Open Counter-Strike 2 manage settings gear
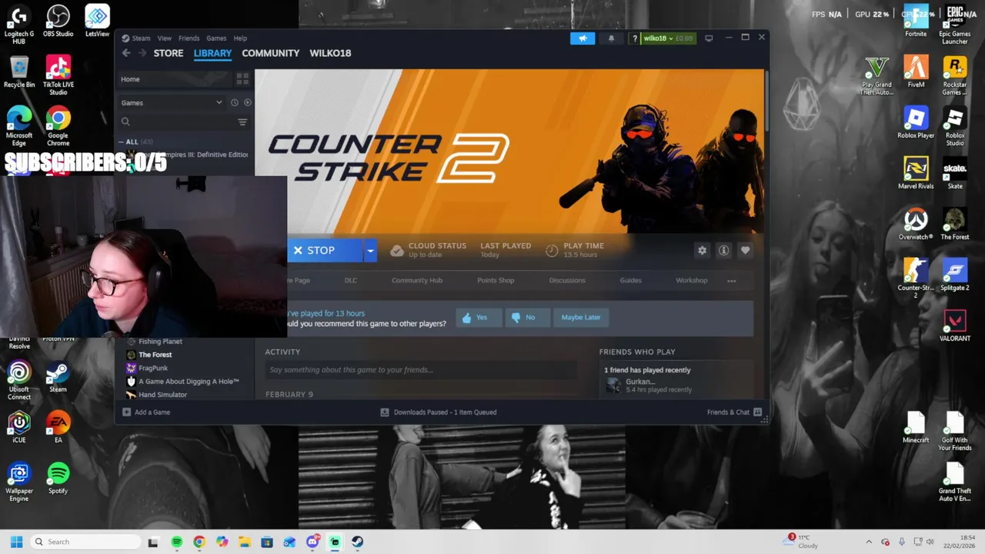This screenshot has width=985, height=554. pos(702,250)
